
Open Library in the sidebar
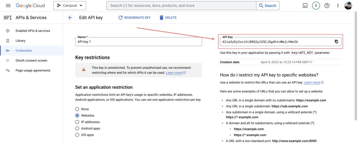pyautogui.click(x=21, y=41)
